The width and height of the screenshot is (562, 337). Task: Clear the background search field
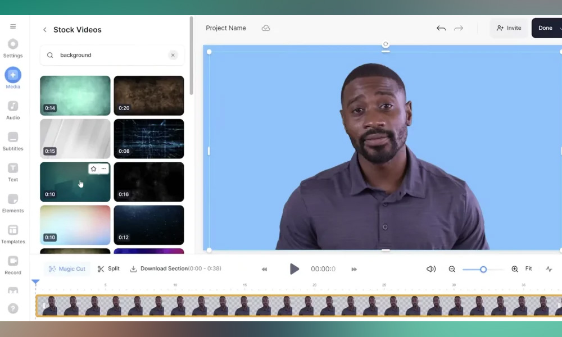click(173, 55)
